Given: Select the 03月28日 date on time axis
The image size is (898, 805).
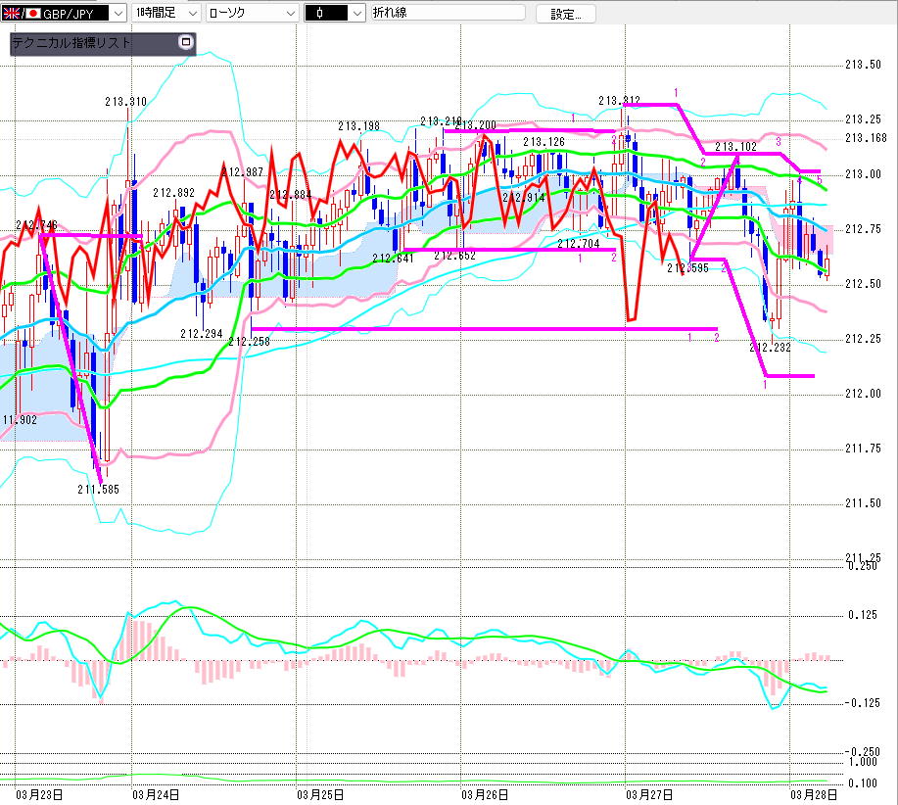Looking at the screenshot, I should point(815,794).
